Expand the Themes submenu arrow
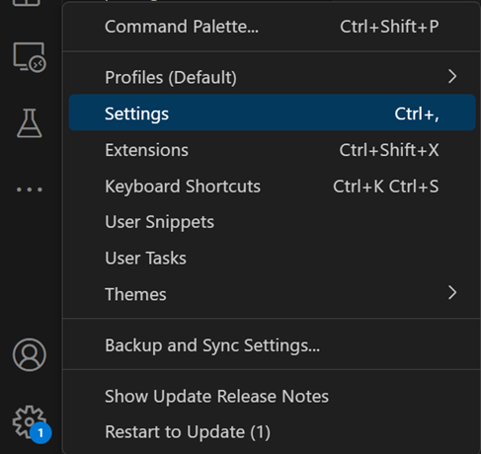The height and width of the screenshot is (454, 481). pos(452,292)
